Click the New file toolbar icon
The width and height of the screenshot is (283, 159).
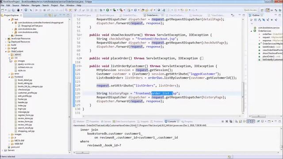point(2,10)
